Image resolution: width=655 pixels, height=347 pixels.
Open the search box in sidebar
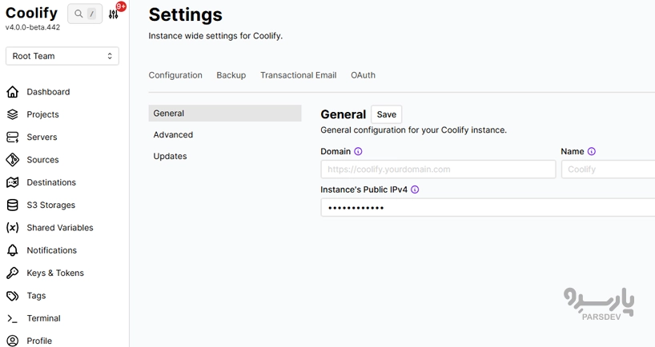(x=85, y=14)
